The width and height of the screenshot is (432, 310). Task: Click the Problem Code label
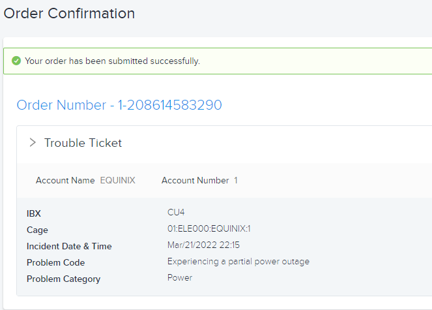pos(55,262)
